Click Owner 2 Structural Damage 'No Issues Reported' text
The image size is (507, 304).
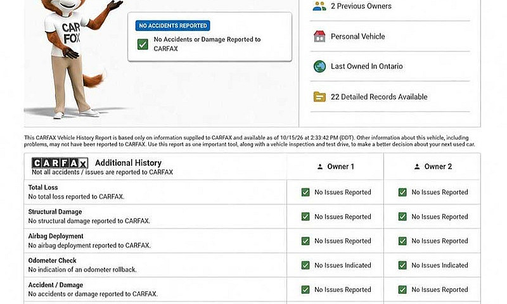point(440,217)
